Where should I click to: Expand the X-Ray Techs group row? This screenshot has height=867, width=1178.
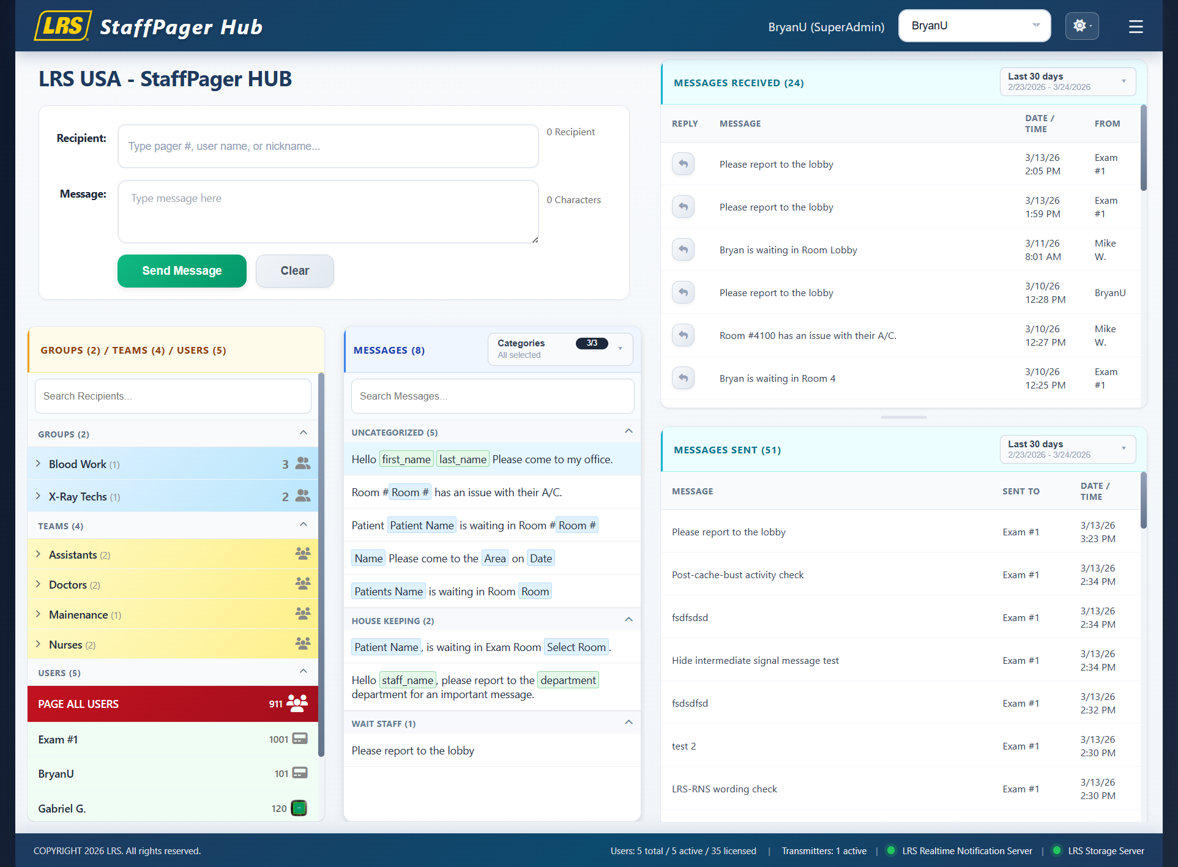(38, 496)
